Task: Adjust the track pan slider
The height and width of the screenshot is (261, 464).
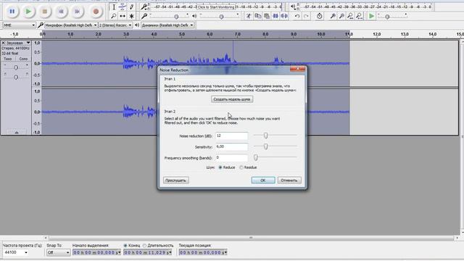Action: [16, 77]
